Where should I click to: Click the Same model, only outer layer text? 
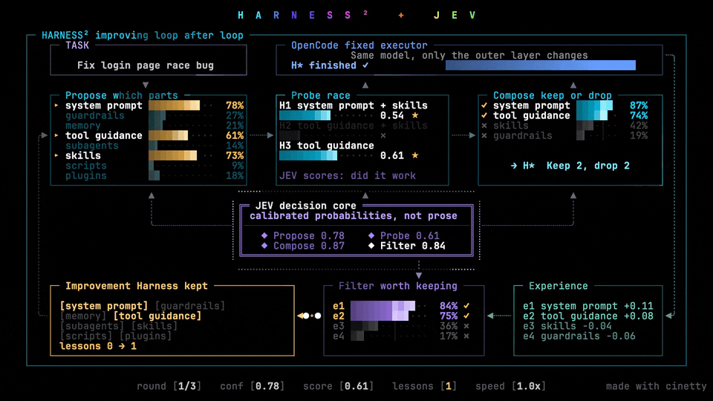[x=469, y=56]
